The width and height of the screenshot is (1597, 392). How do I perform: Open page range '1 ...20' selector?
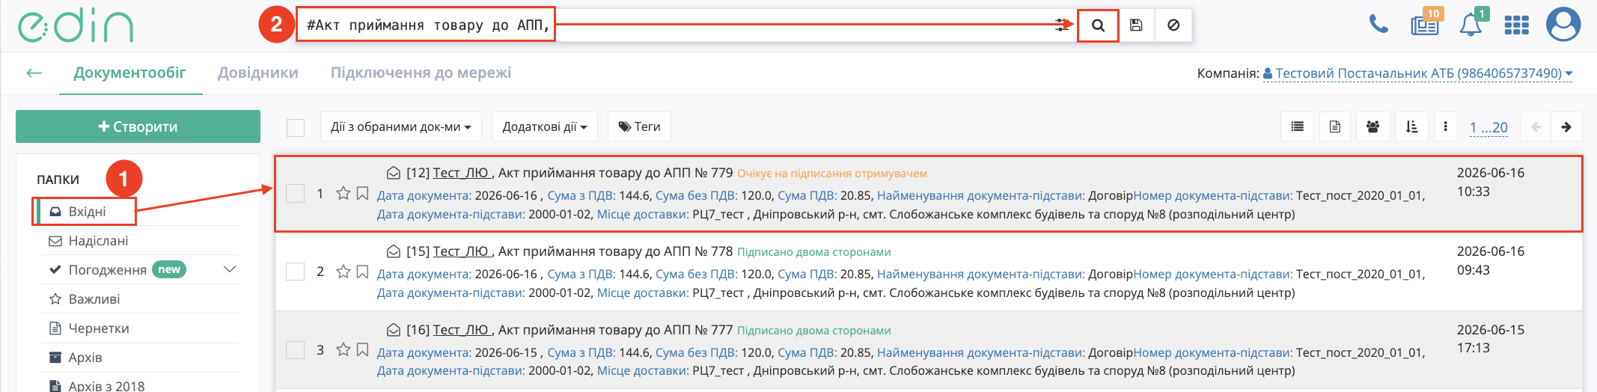pos(1488,127)
